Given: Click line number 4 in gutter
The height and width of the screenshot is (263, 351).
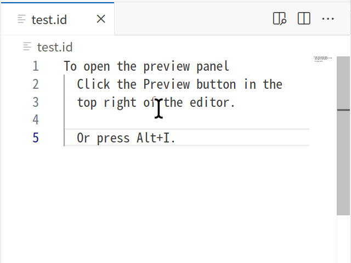Looking at the screenshot, I should (36, 119).
